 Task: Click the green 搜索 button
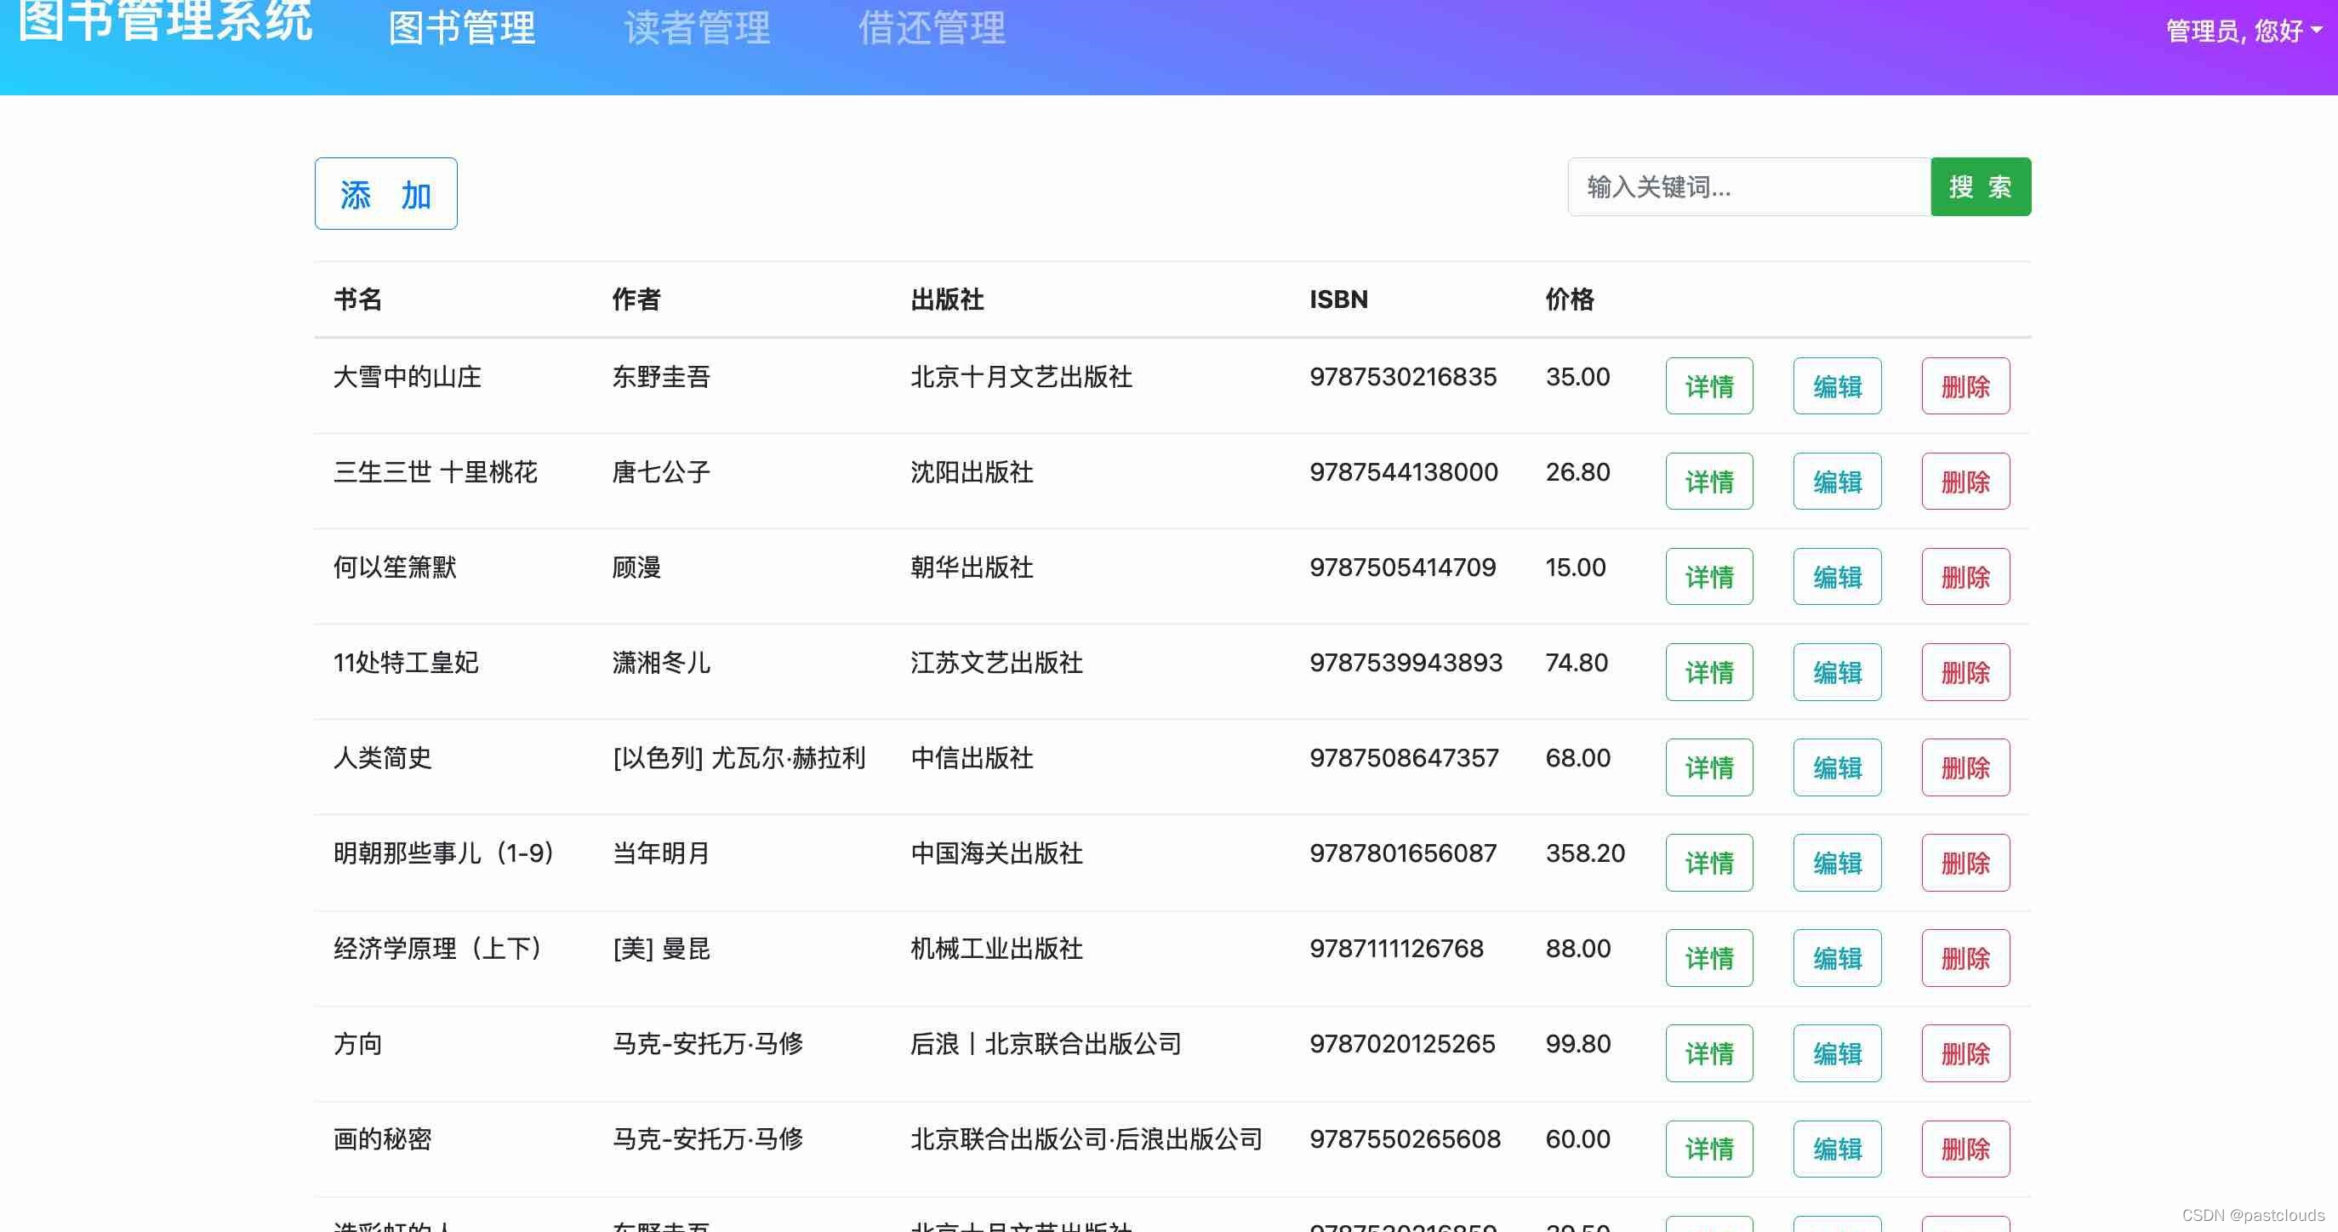coord(1981,187)
